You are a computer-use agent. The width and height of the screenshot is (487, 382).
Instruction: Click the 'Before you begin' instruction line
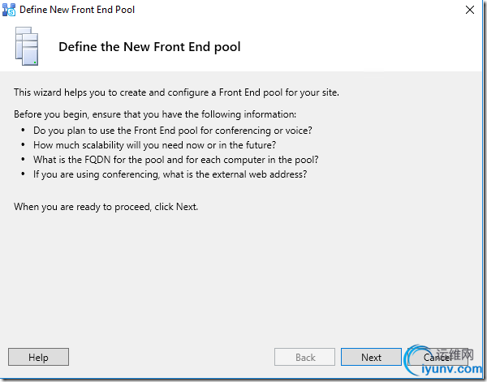tap(155, 114)
